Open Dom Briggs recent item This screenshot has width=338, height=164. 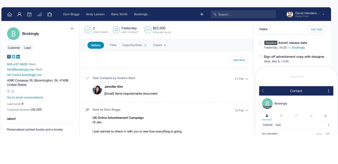pyautogui.click(x=71, y=14)
